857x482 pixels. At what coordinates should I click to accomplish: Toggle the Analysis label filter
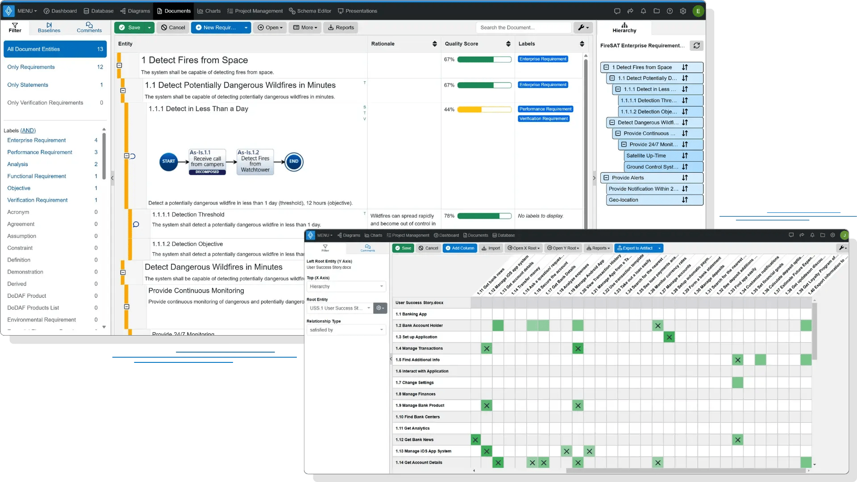tap(17, 164)
